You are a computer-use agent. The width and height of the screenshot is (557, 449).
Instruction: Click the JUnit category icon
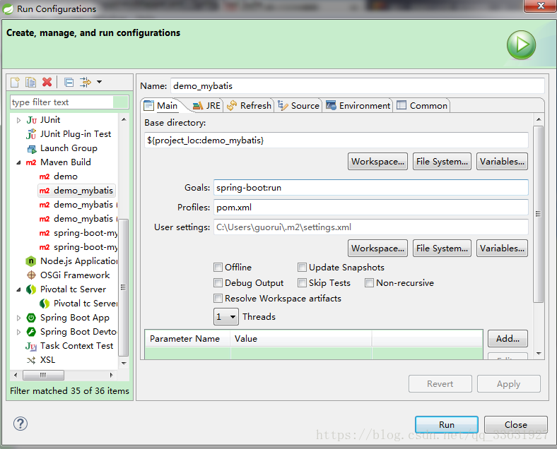tap(31, 120)
